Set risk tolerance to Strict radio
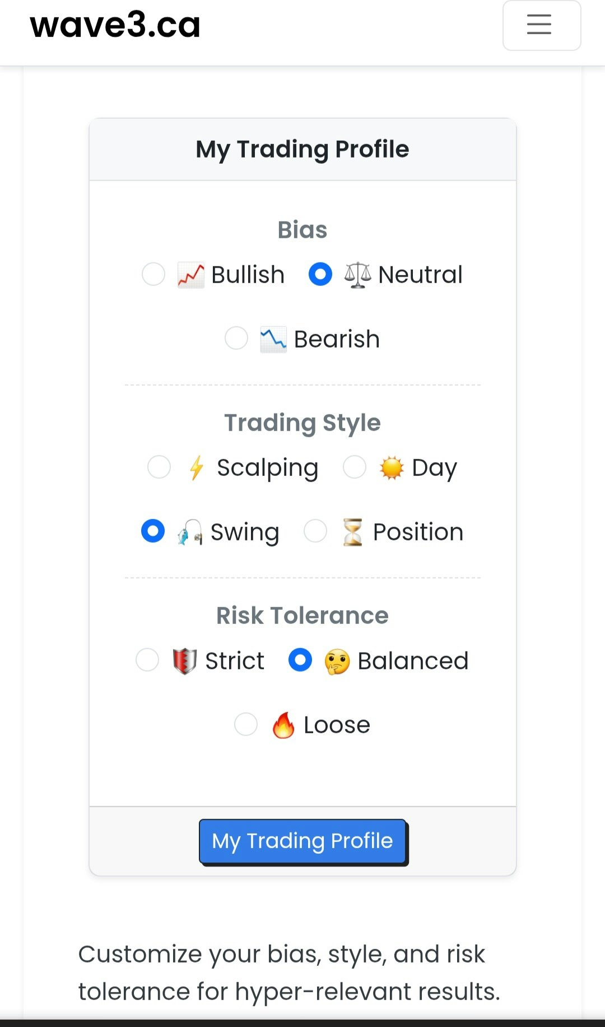The height and width of the screenshot is (1027, 605). [147, 660]
